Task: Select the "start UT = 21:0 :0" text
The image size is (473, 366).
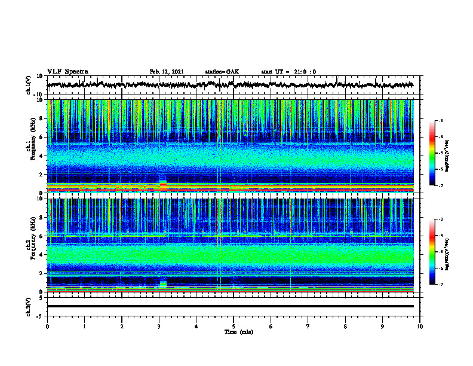Action: [288, 72]
